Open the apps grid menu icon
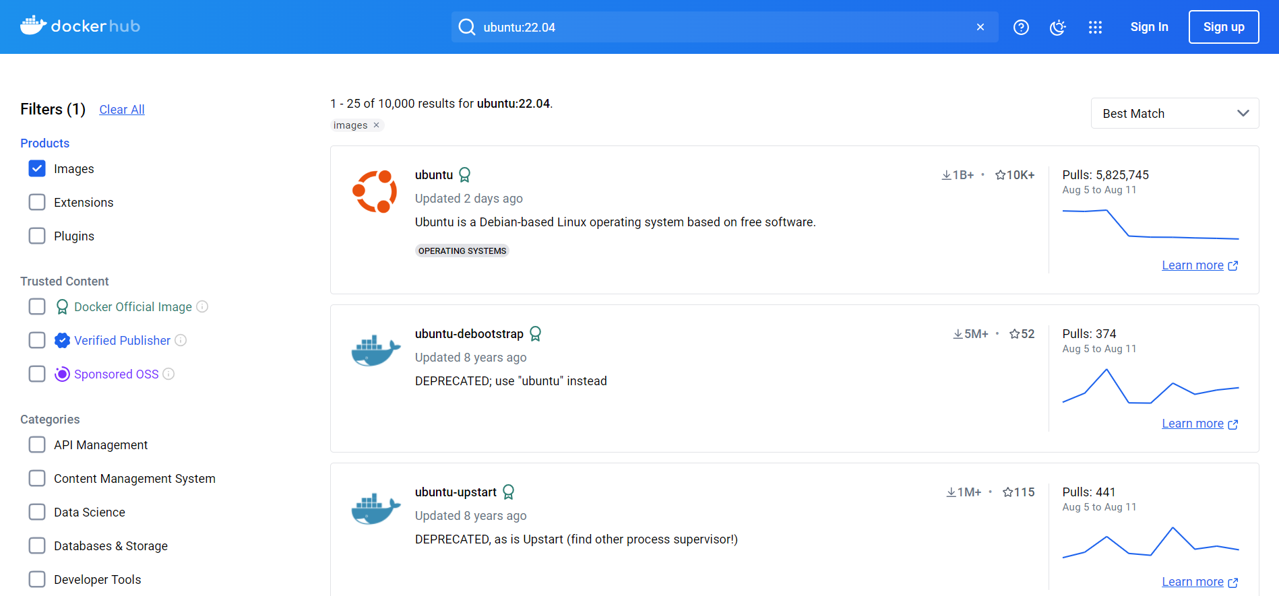This screenshot has height=596, width=1279. click(1095, 27)
